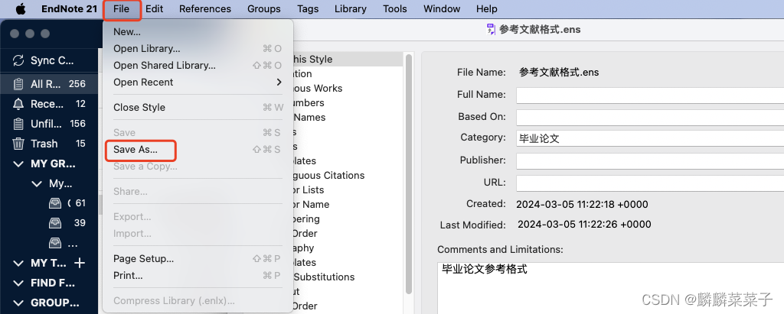Image resolution: width=784 pixels, height=314 pixels.
Task: Open the Library menu
Action: (x=351, y=9)
